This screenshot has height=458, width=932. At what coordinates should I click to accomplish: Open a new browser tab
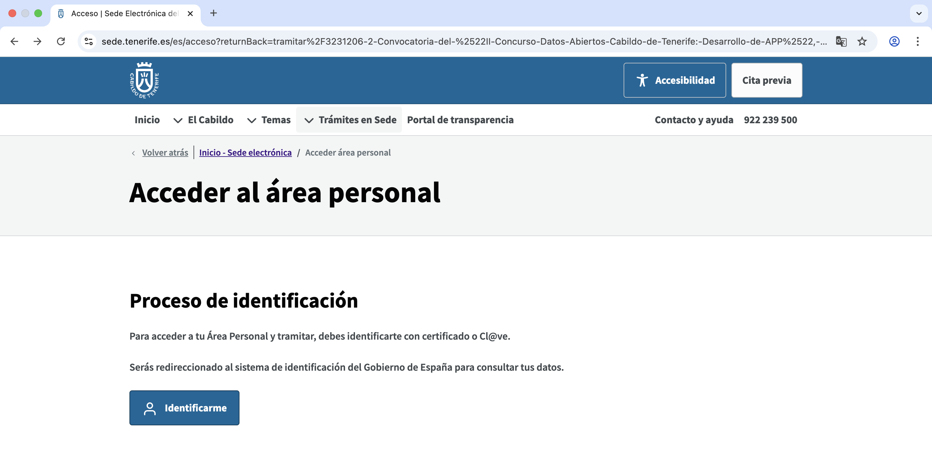tap(214, 13)
